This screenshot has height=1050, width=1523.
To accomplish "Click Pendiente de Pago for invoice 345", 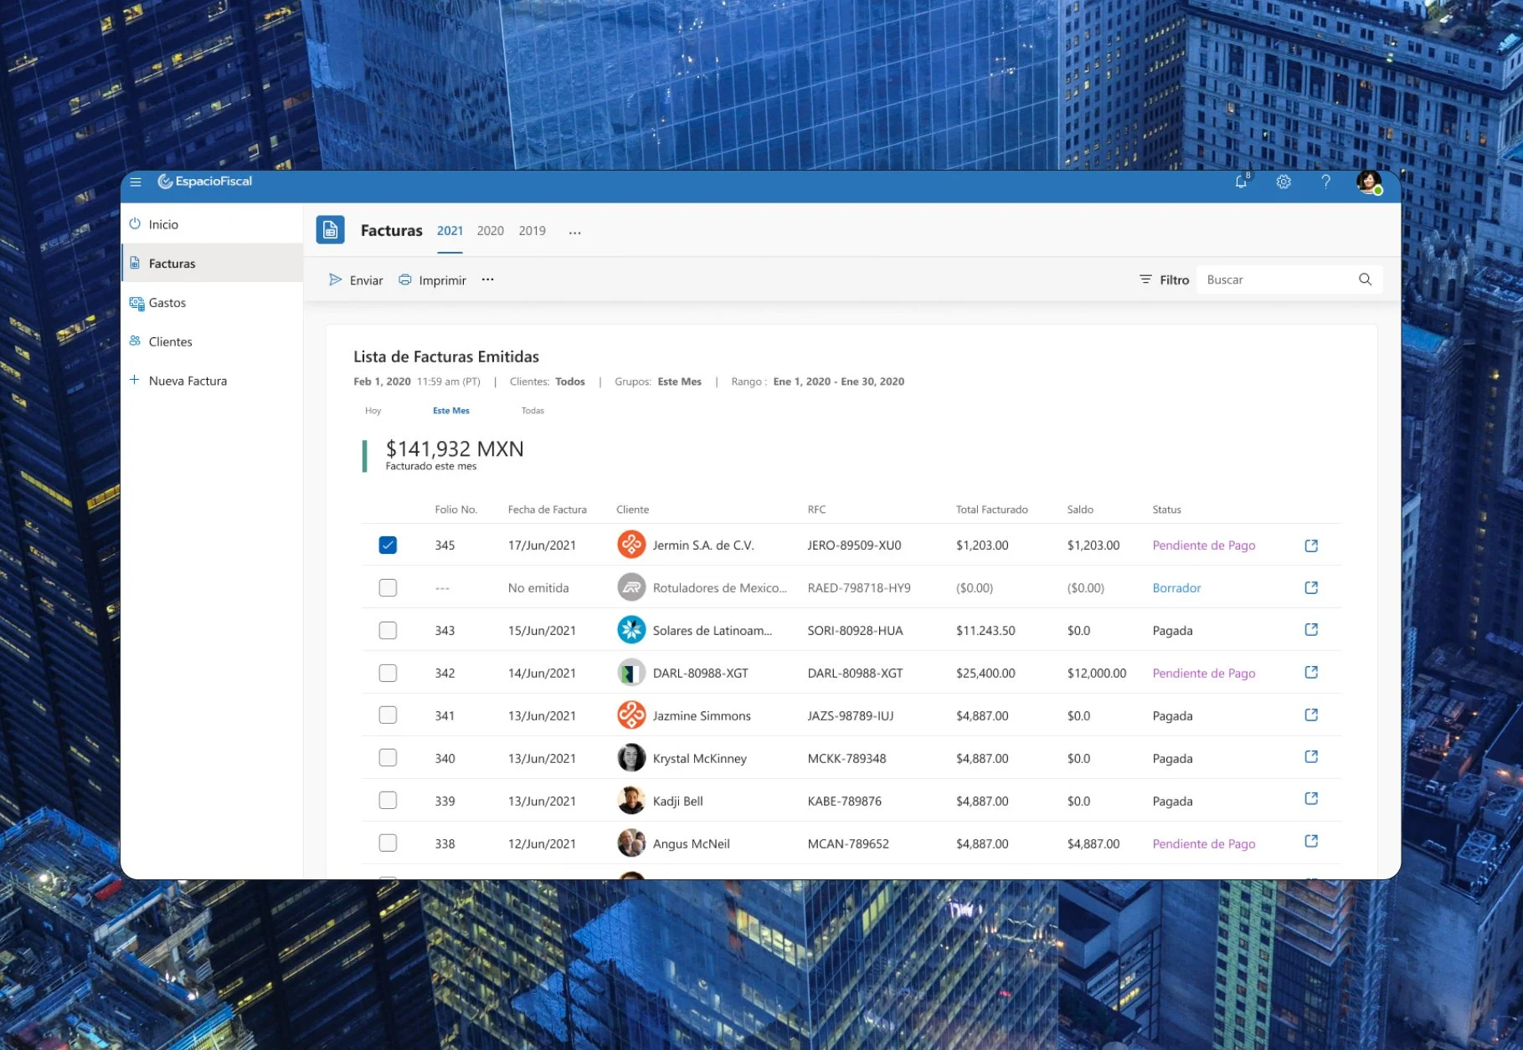I will coord(1203,545).
